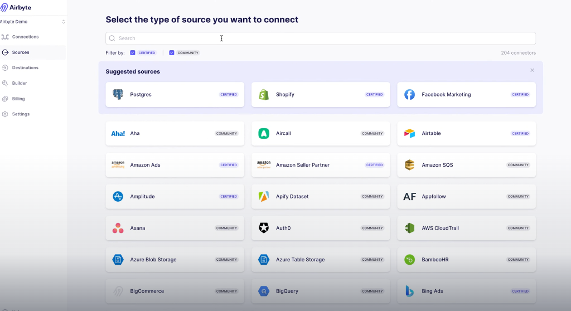The image size is (571, 311).
Task: Click the Aircall green icon
Action: click(x=264, y=133)
